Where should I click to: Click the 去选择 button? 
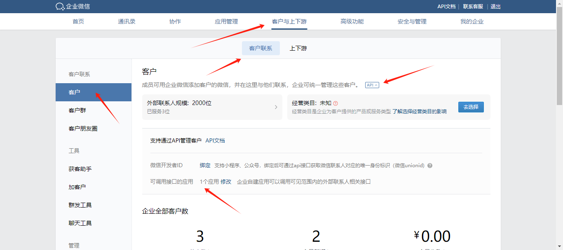471,107
